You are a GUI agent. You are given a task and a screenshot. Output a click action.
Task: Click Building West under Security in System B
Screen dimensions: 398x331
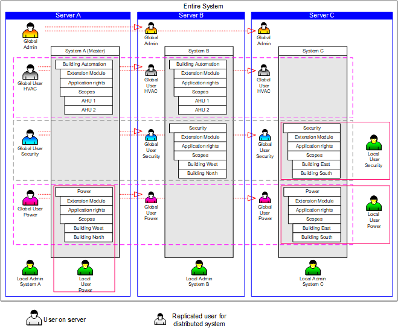202,164
